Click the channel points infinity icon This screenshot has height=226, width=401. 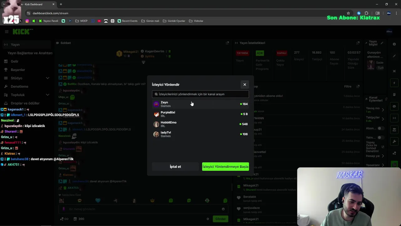[x=64, y=219]
